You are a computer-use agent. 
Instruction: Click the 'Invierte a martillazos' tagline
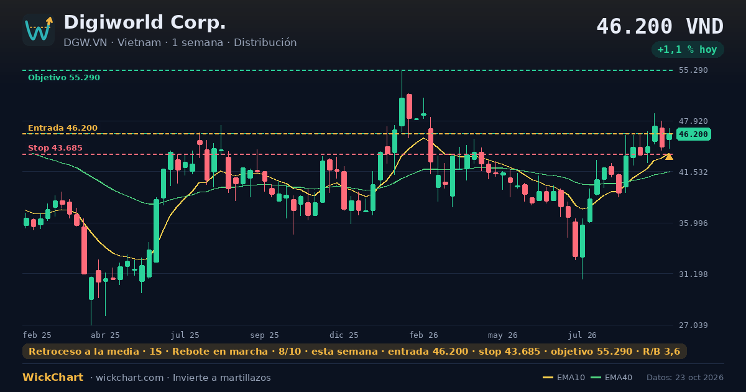[222, 378]
